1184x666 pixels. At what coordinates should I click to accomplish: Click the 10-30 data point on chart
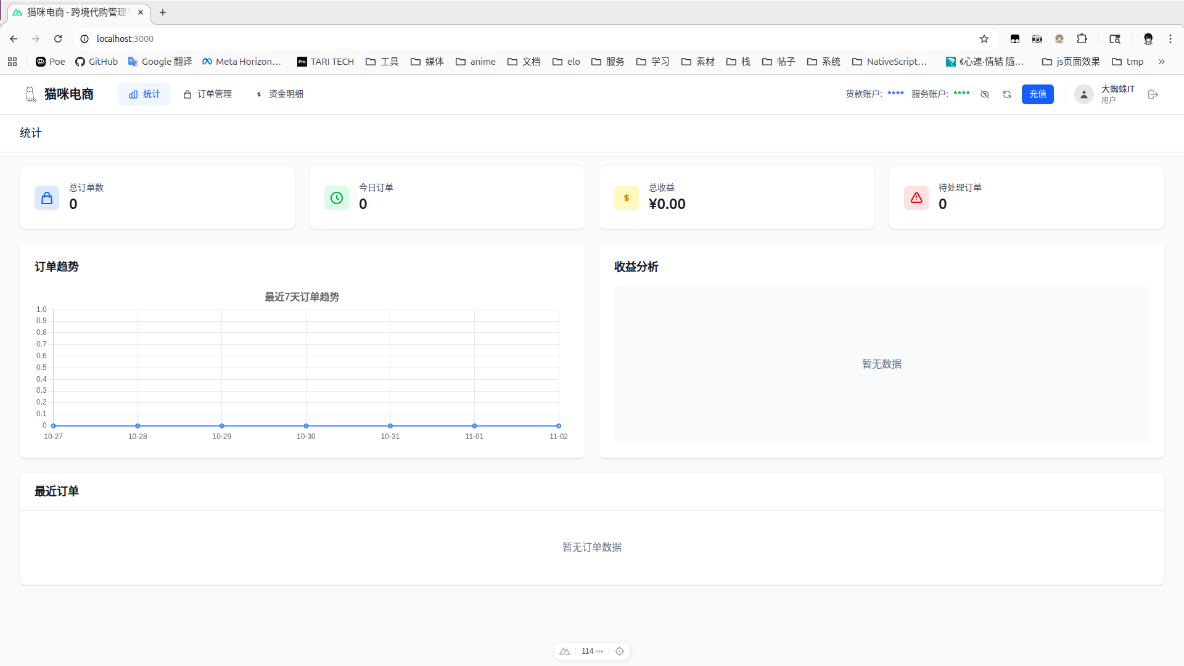(306, 425)
